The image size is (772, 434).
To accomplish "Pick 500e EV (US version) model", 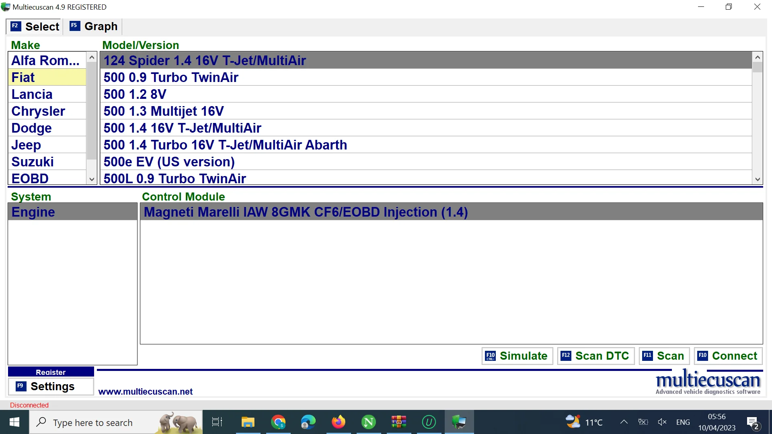I will tap(426, 162).
